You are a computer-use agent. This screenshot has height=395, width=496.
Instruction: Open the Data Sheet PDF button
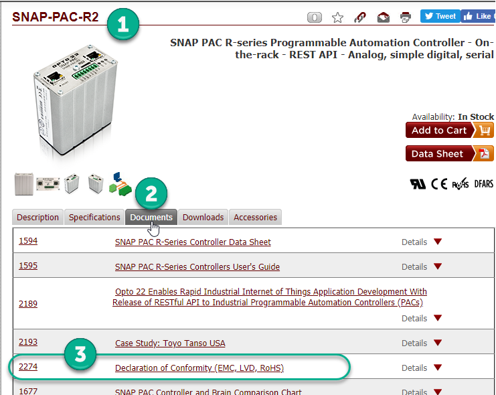coord(450,153)
